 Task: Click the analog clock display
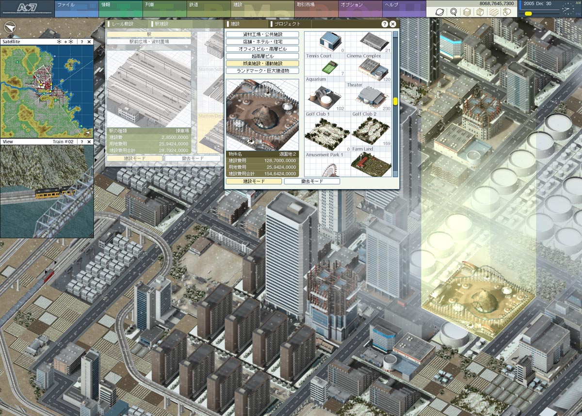point(567,9)
